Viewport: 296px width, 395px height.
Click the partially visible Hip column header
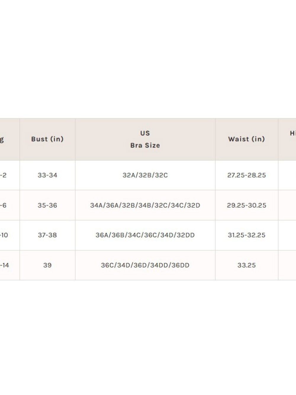(x=287, y=139)
